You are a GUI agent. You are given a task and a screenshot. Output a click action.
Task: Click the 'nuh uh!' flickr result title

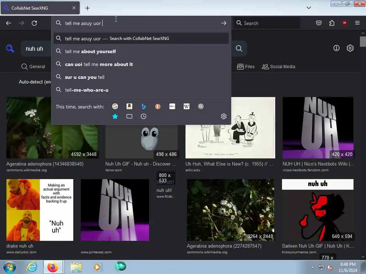tap(164, 191)
